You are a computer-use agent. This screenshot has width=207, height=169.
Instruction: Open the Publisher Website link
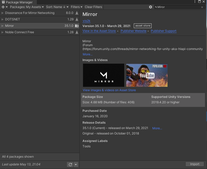point(133,31)
